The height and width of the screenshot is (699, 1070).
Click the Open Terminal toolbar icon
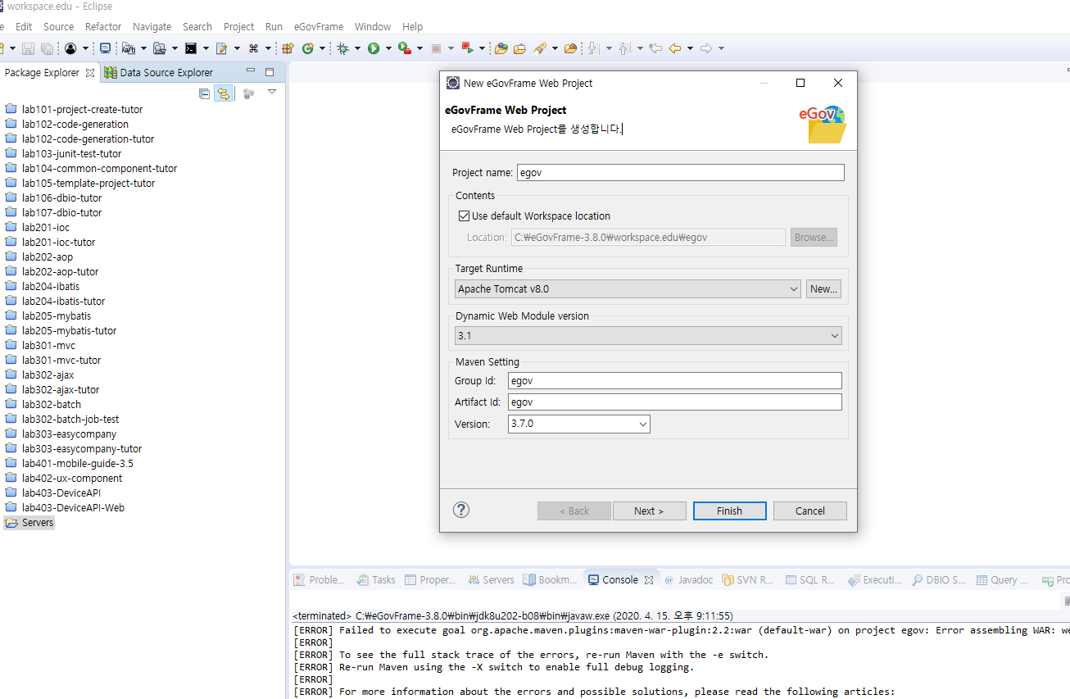tap(191, 48)
